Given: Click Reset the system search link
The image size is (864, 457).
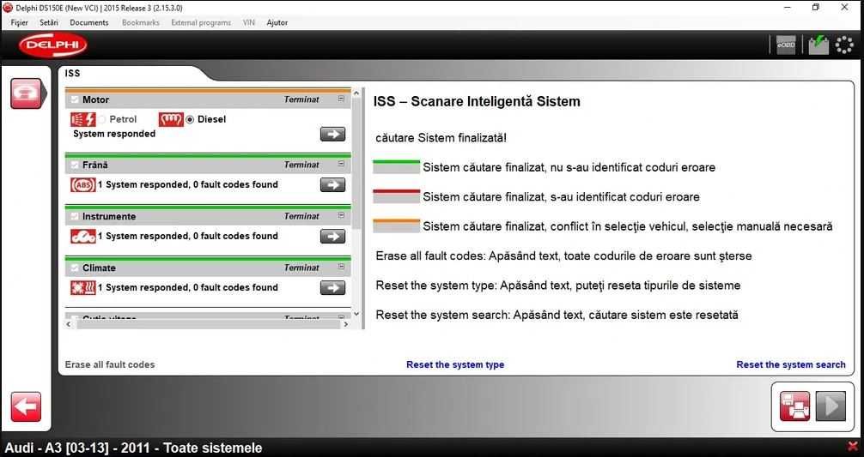Looking at the screenshot, I should coord(791,364).
